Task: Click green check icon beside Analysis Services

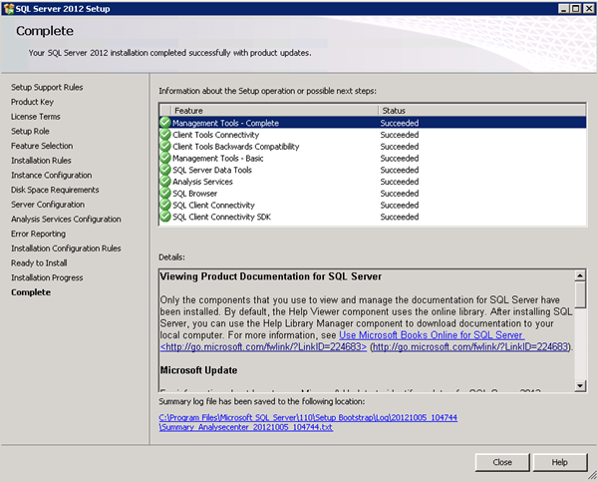Action: [165, 182]
